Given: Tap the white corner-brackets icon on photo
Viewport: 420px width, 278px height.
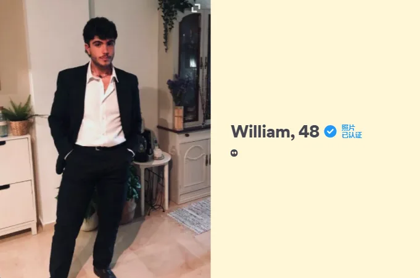Looking at the screenshot, I should click(x=196, y=8).
